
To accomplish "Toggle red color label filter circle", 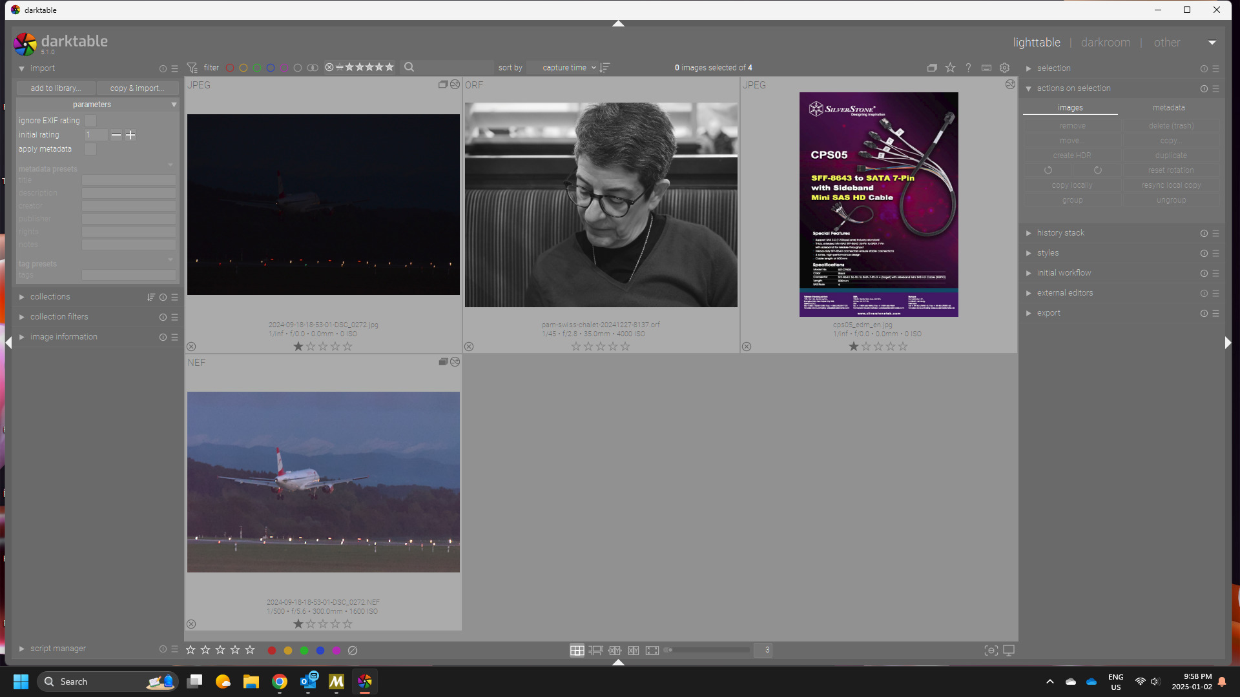I will point(230,68).
